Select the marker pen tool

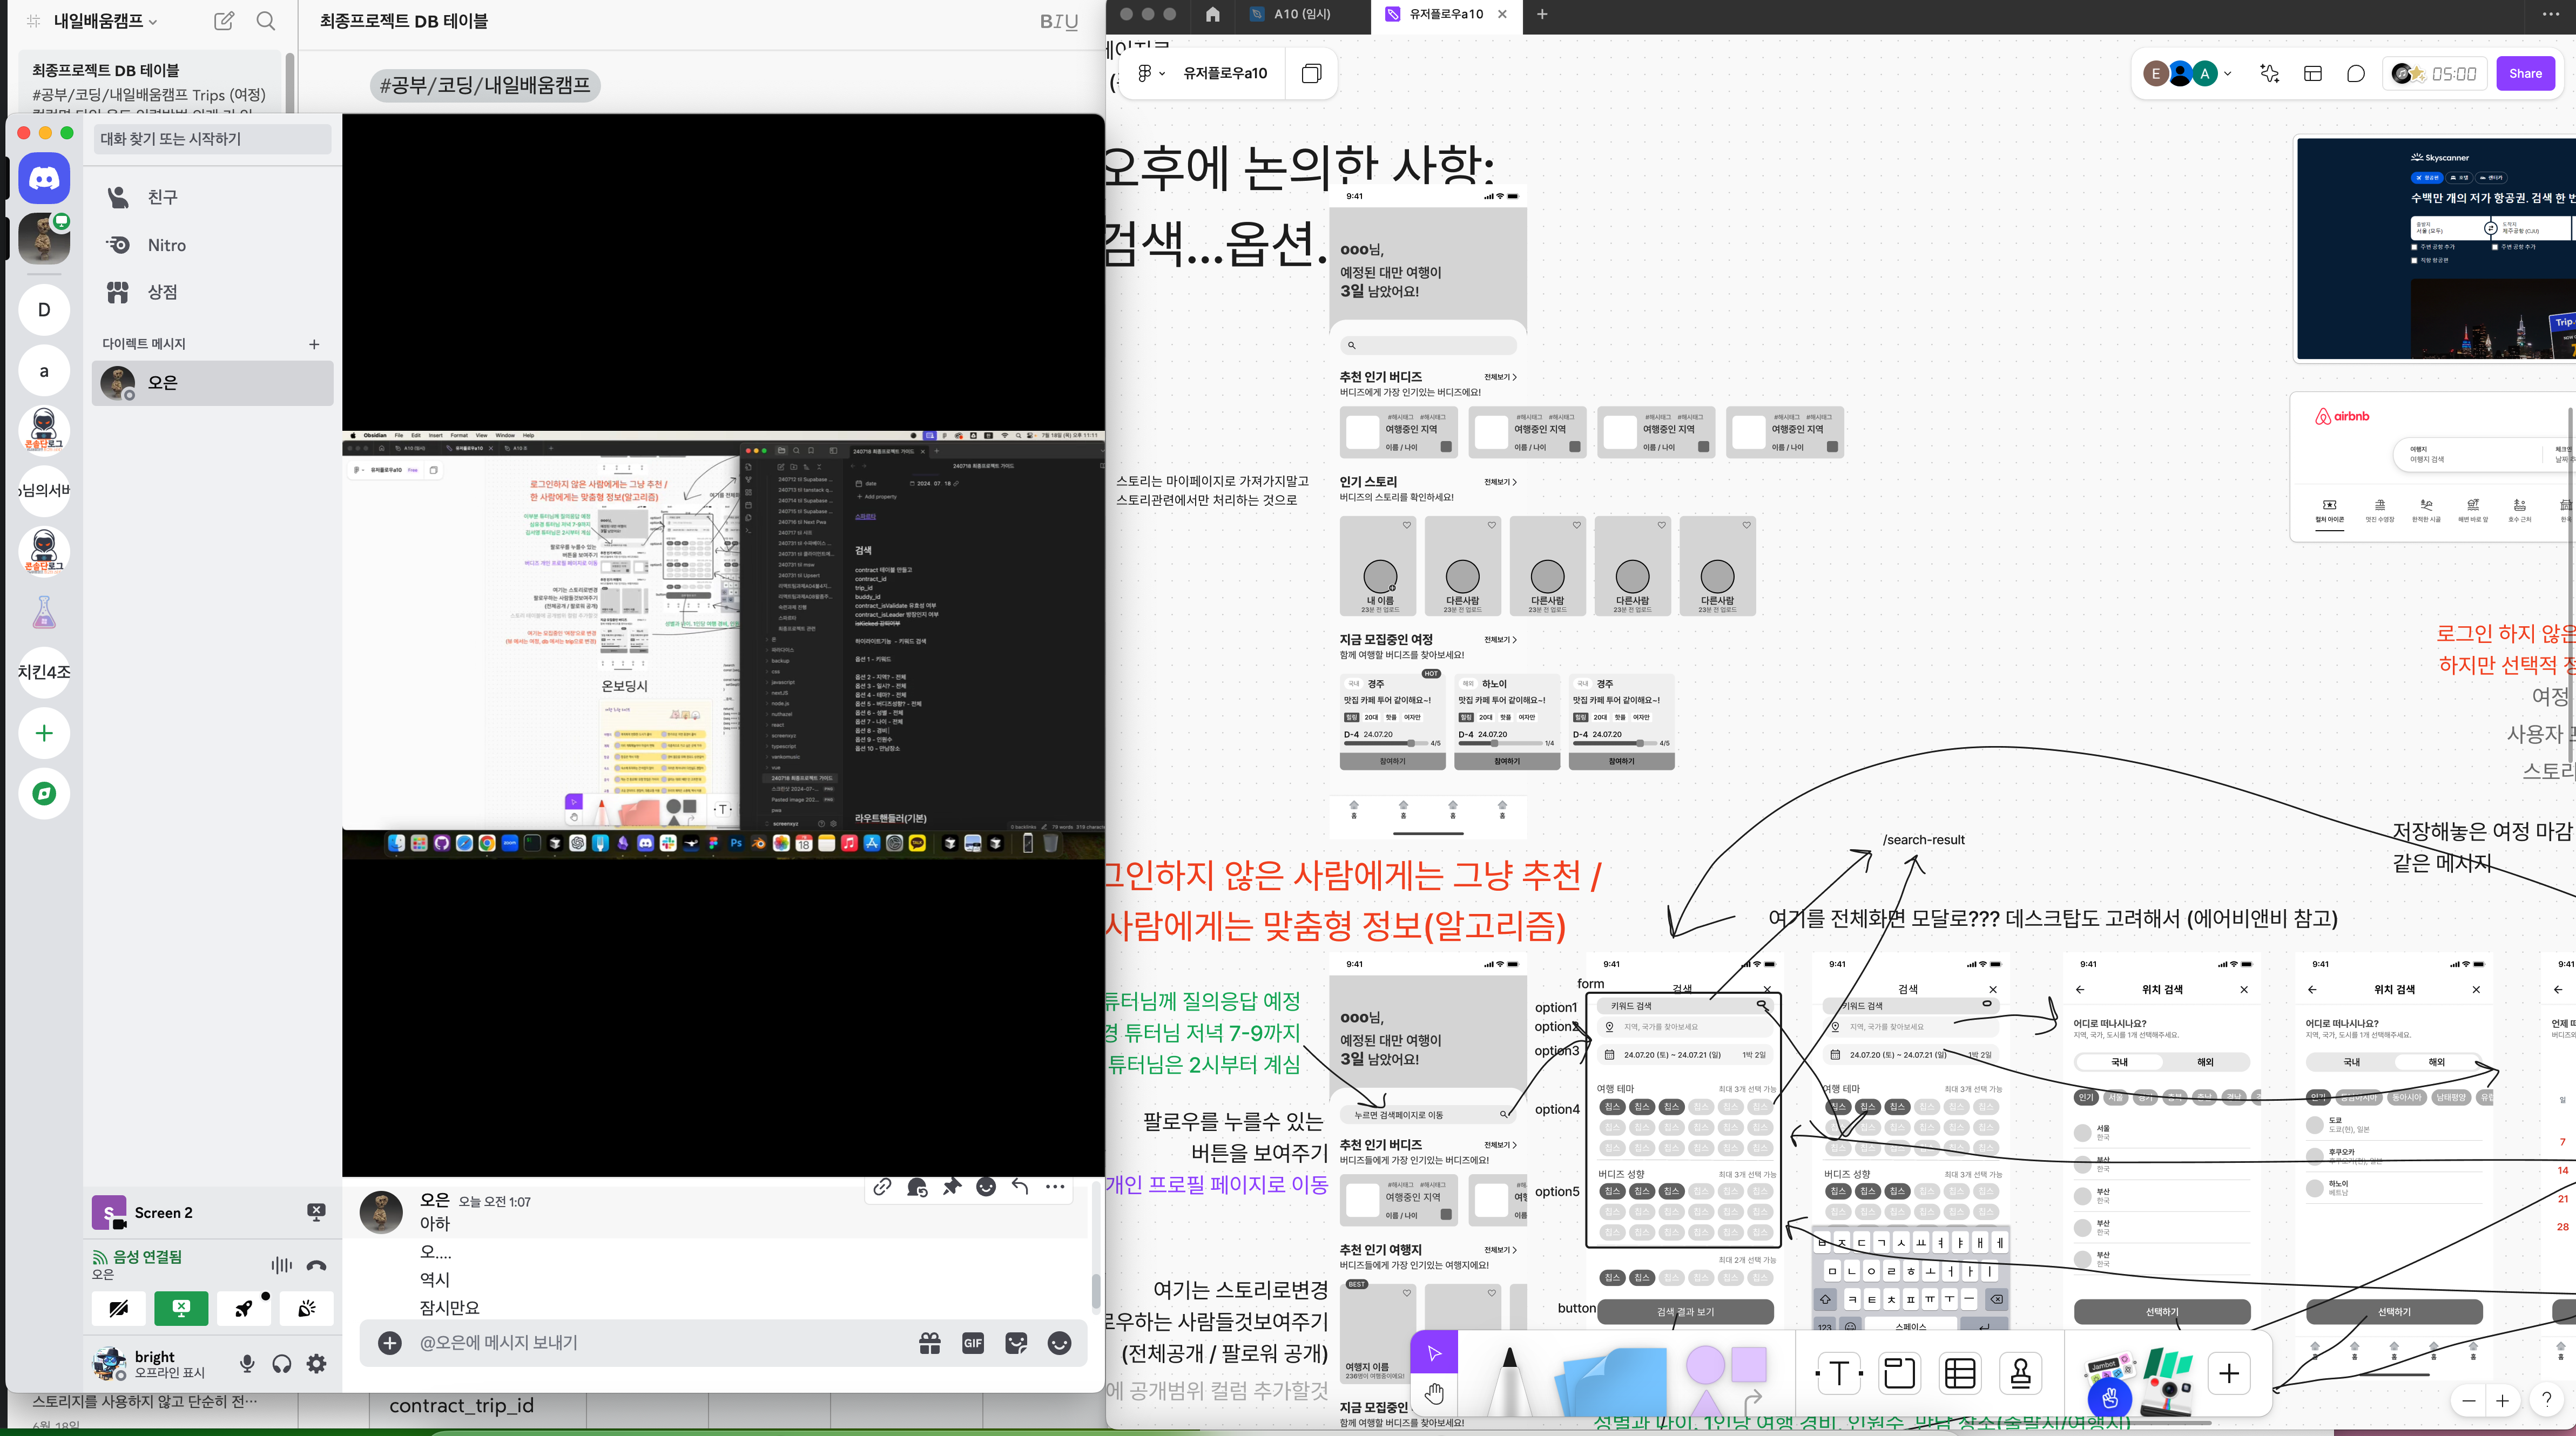(x=1510, y=1379)
